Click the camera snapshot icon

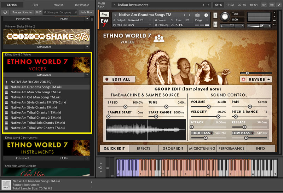pos(197,15)
